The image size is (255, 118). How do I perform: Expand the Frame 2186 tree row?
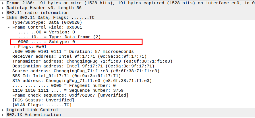pyautogui.click(x=3, y=3)
